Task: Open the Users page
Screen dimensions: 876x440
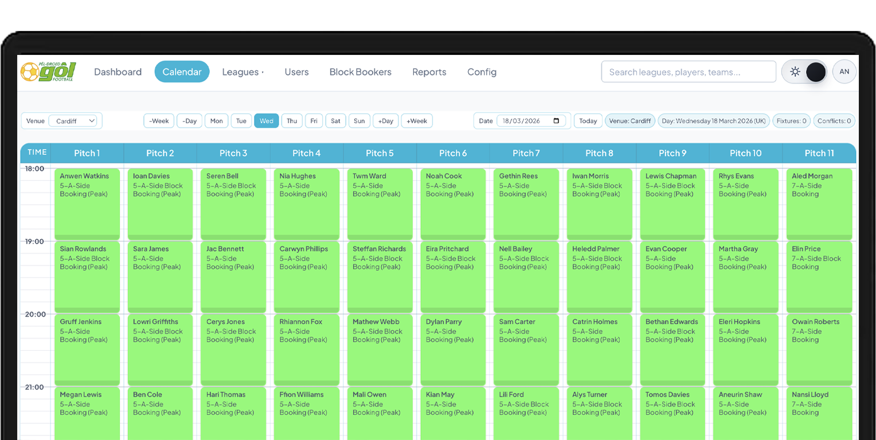Action: tap(296, 72)
